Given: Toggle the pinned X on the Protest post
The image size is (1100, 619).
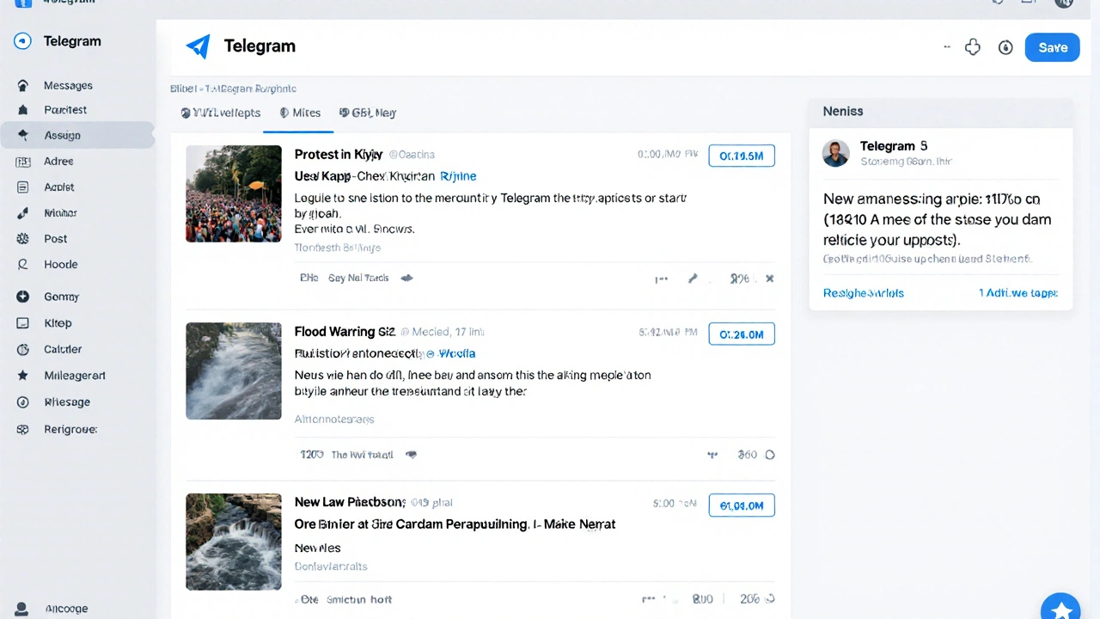Looking at the screenshot, I should point(769,278).
